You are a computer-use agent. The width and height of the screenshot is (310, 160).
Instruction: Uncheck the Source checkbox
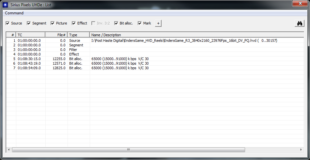(8, 23)
